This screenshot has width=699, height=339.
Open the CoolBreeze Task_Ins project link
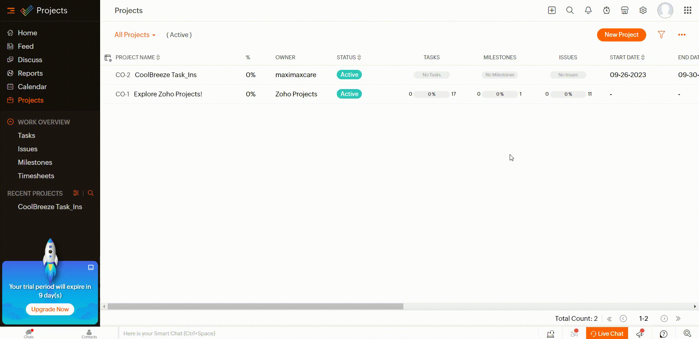pos(165,75)
